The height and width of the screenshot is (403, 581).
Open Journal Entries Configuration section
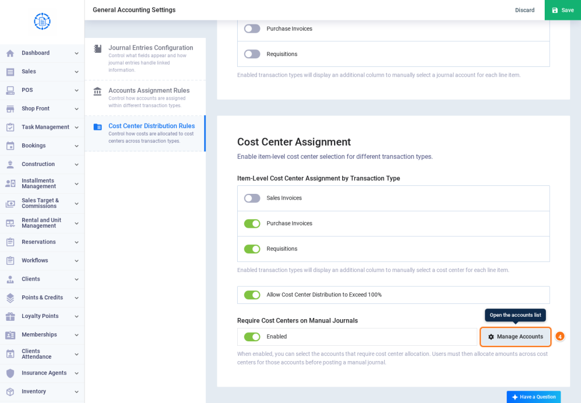145,58
